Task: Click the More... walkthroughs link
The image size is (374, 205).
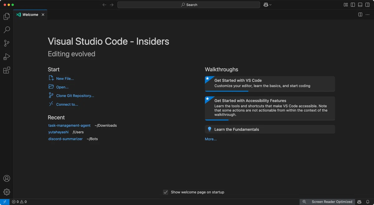Action: 211,139
